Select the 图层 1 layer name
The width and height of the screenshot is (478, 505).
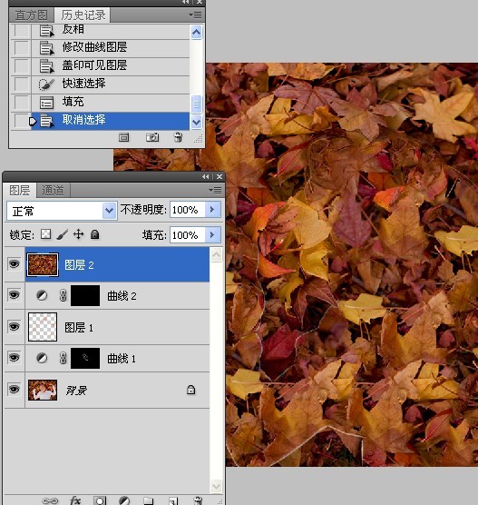click(x=79, y=328)
